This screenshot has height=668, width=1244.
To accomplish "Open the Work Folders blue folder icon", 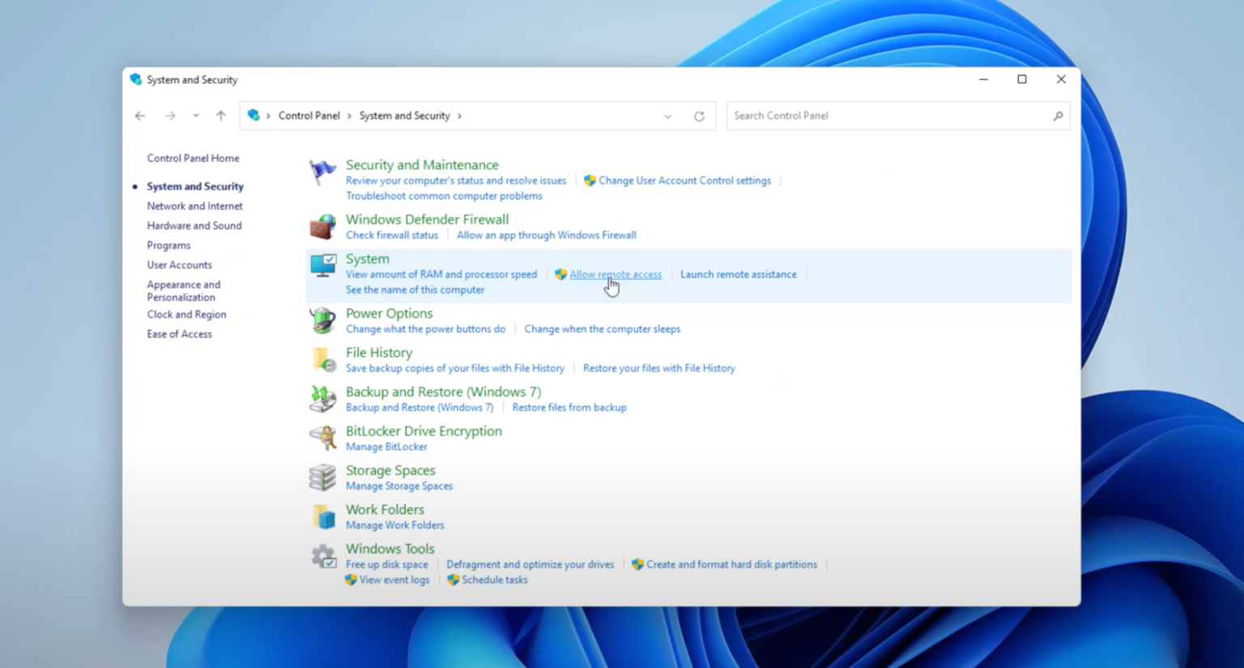I will click(x=322, y=516).
